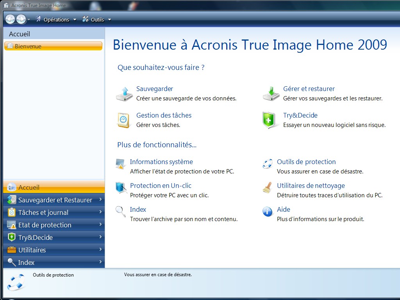This screenshot has height=300, width=400.
Task: Open the Sauvegarder link
Action: click(x=155, y=89)
